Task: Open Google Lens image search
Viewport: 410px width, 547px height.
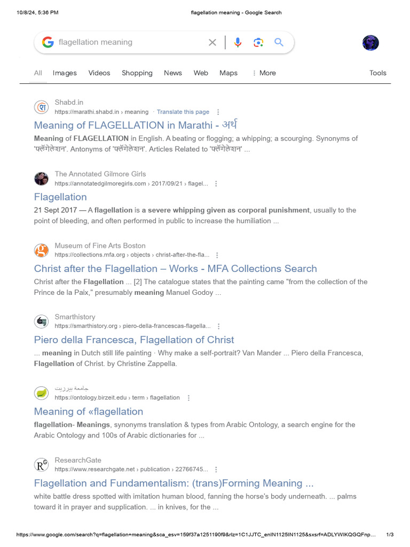Action: (258, 43)
